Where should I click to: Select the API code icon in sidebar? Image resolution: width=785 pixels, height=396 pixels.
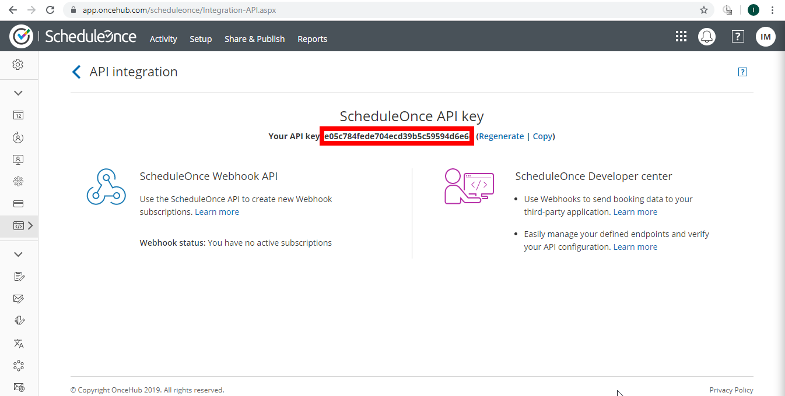19,226
